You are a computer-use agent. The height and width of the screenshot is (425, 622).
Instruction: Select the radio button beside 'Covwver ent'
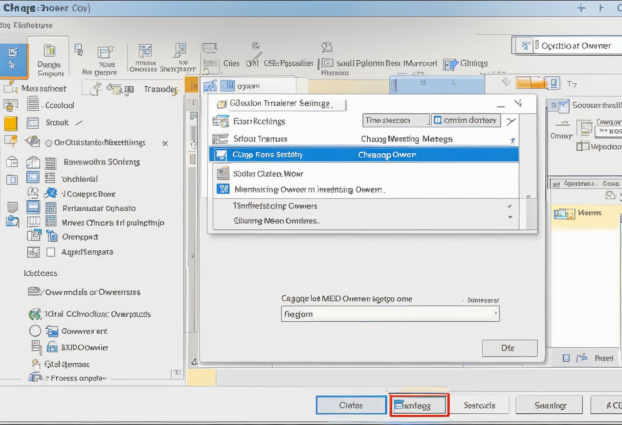pos(35,331)
